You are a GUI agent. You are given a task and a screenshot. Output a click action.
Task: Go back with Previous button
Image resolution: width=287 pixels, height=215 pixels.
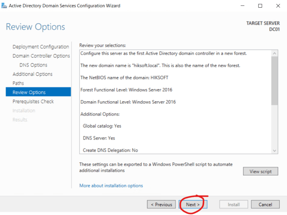161,204
